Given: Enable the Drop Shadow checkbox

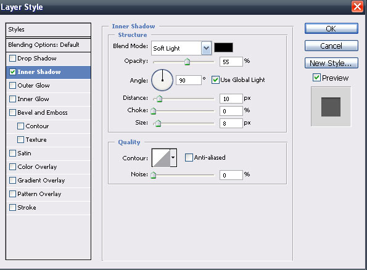Looking at the screenshot, I should (x=12, y=59).
